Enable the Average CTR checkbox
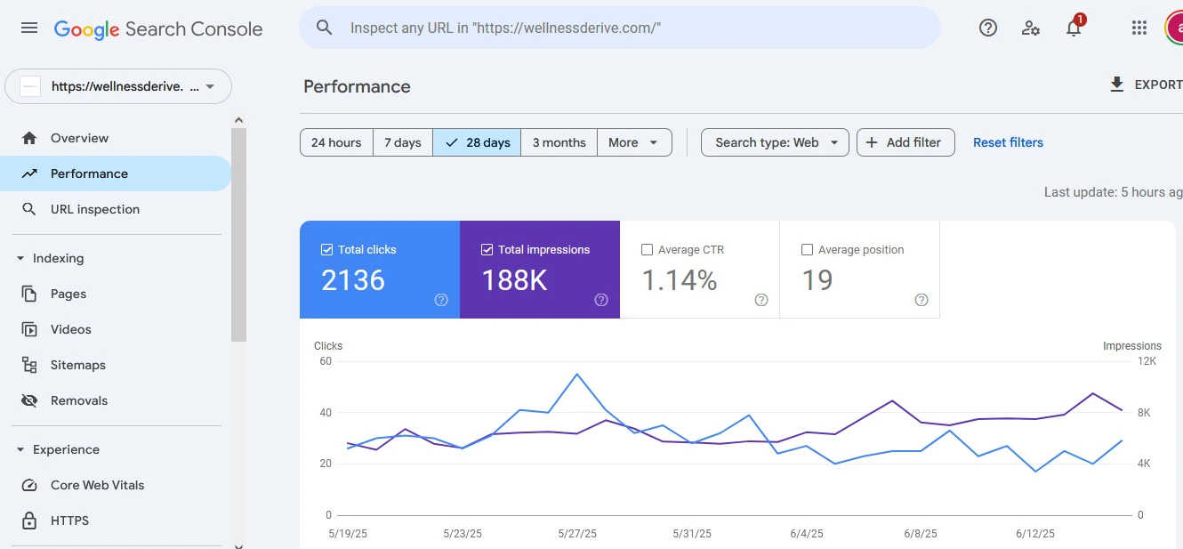Screen dimensions: 1183x549 pos(647,250)
